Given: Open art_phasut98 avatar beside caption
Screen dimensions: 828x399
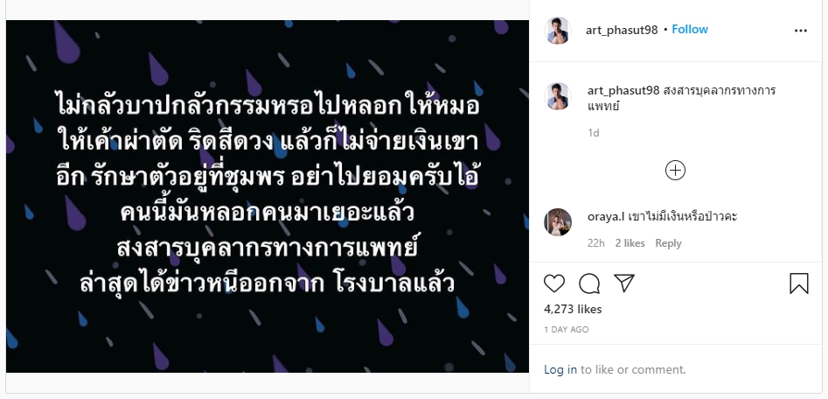Looking at the screenshot, I should click(x=558, y=96).
